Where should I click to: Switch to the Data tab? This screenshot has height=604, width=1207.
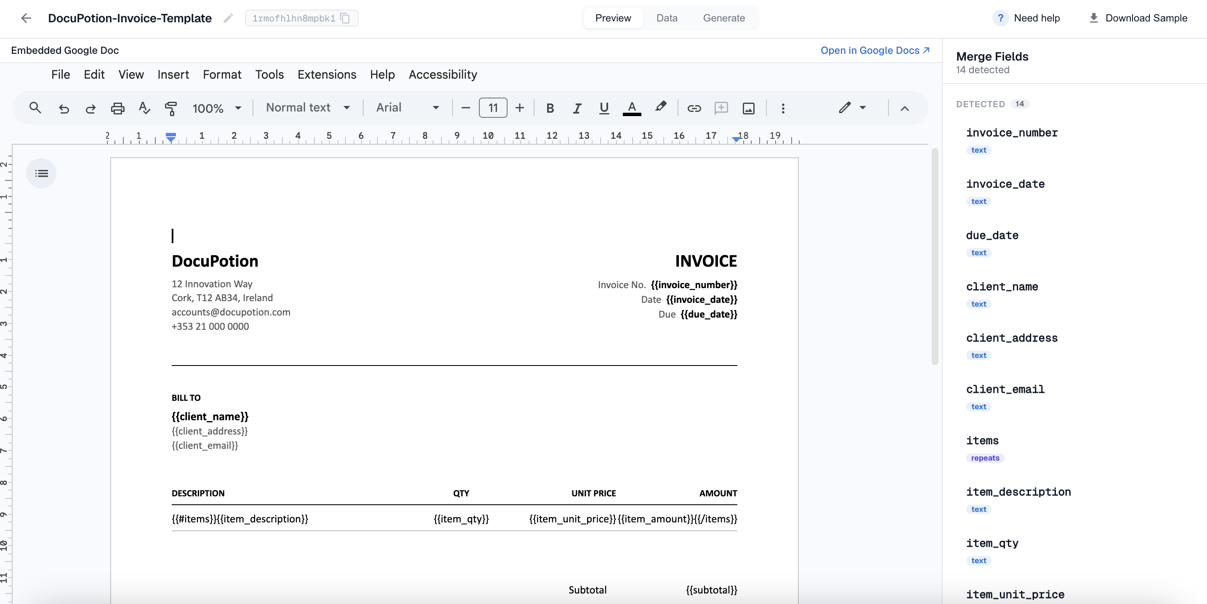point(667,18)
